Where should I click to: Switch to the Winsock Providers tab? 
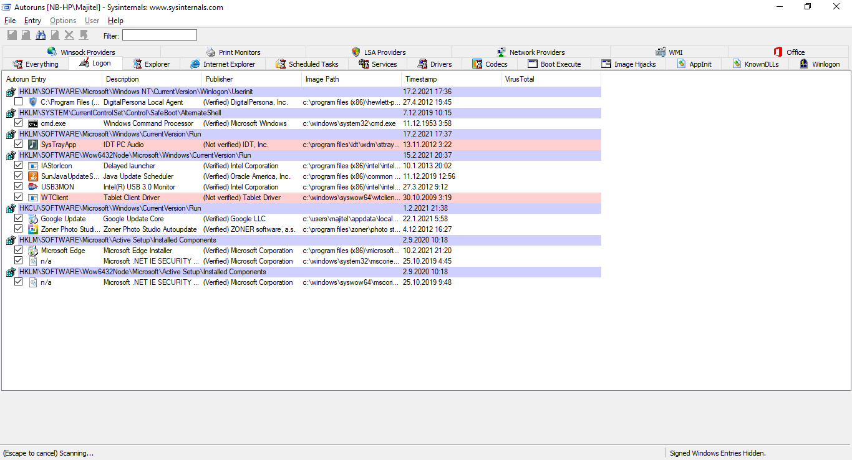(81, 52)
